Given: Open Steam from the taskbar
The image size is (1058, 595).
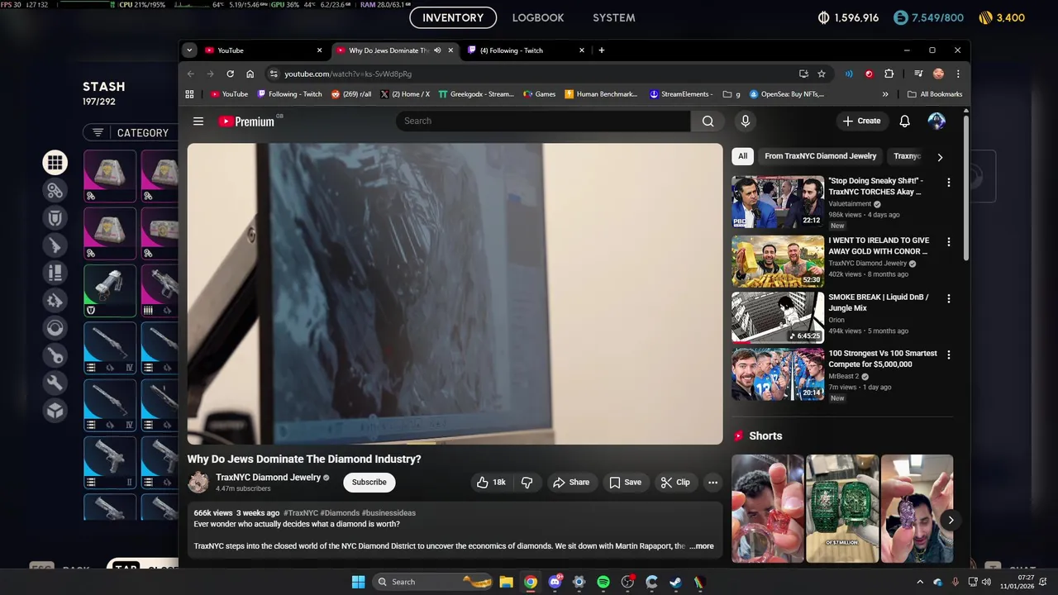Looking at the screenshot, I should point(675,582).
